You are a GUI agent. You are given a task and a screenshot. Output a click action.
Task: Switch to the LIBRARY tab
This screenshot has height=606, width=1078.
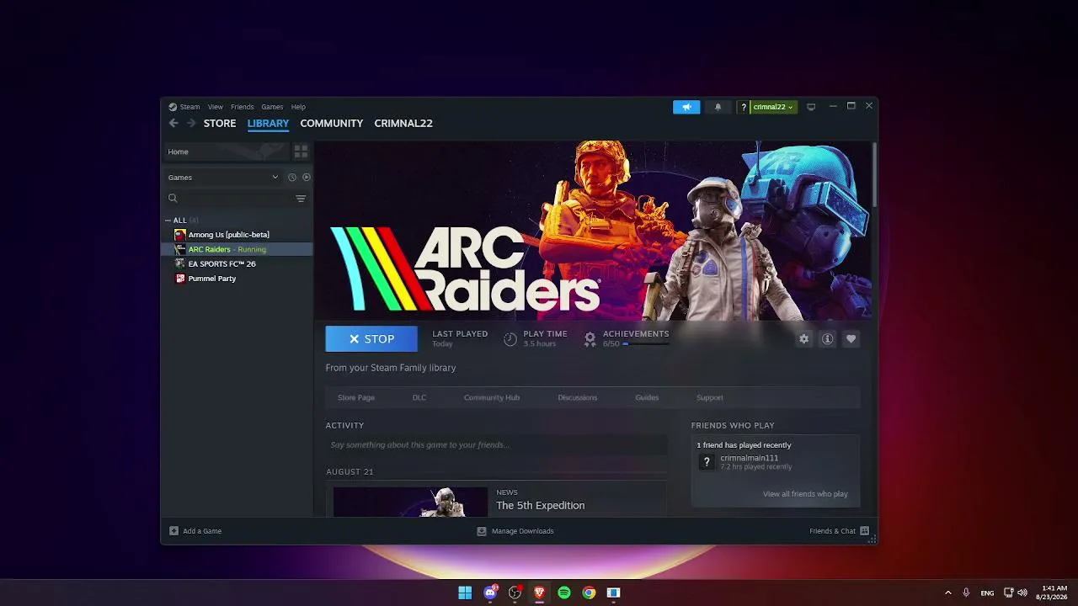coord(268,123)
